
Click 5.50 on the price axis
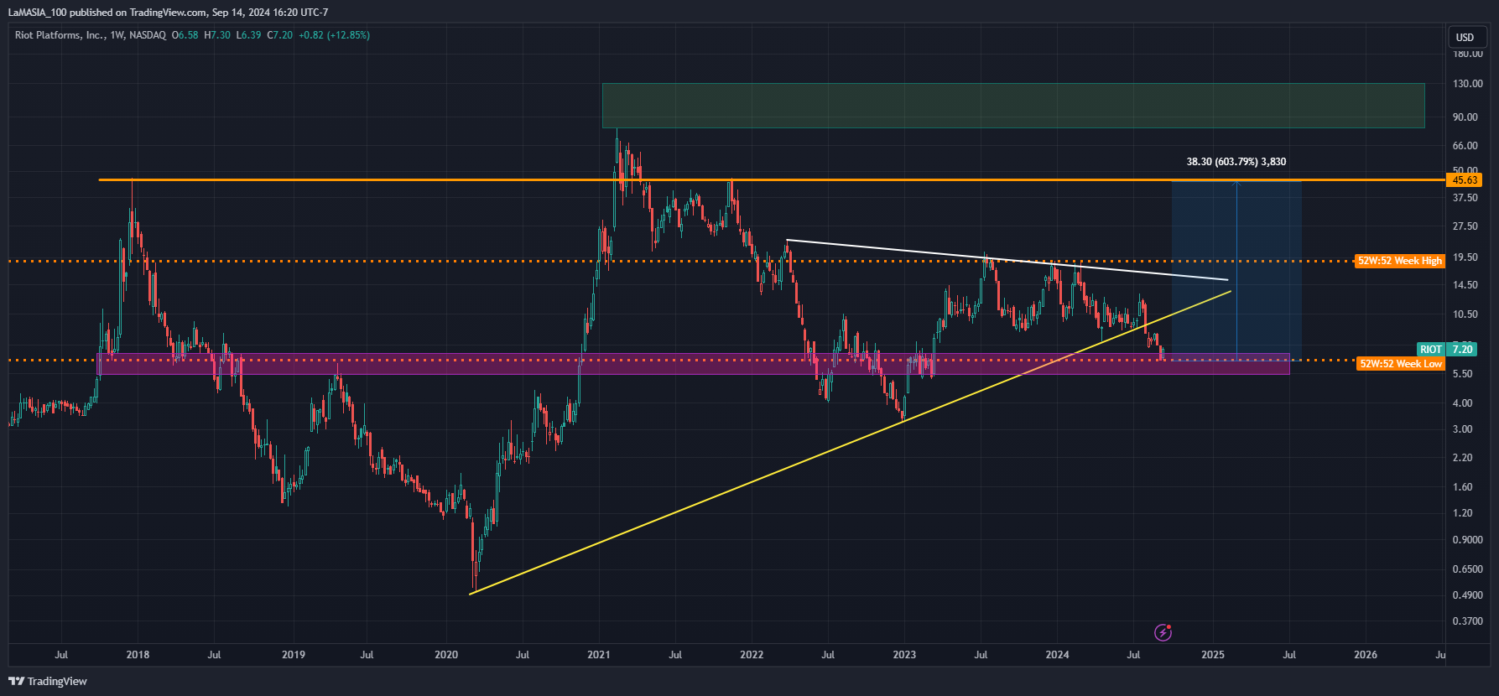1463,374
